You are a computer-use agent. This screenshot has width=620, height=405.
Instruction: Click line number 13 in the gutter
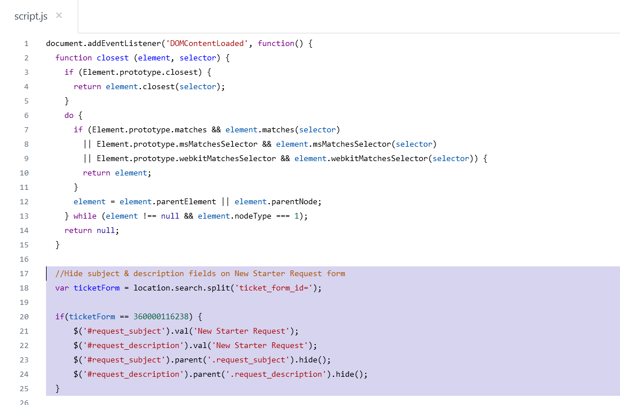[24, 216]
